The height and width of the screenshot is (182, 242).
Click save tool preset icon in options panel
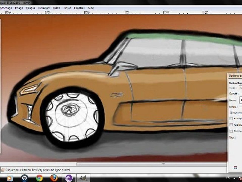pyautogui.click(x=235, y=168)
